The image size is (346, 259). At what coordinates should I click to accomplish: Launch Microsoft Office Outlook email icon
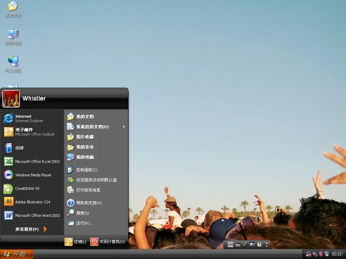8,132
